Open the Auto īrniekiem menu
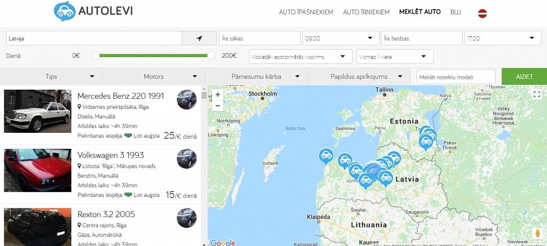This screenshot has height=246, width=547. point(366,12)
